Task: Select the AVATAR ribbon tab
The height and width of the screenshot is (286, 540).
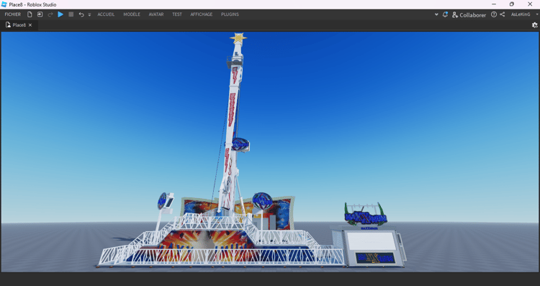Action: [x=156, y=14]
